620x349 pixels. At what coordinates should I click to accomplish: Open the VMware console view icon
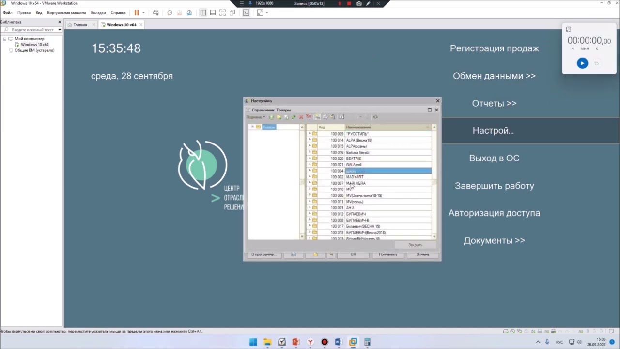pos(246,12)
